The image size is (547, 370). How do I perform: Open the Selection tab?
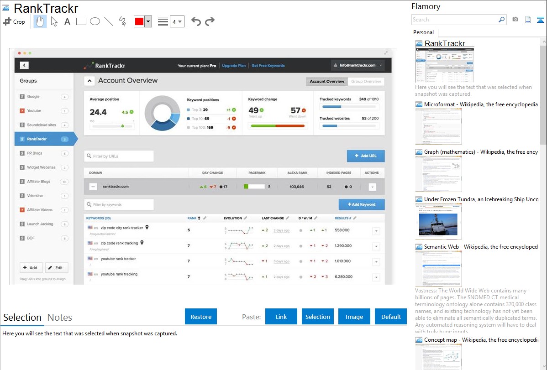(22, 318)
